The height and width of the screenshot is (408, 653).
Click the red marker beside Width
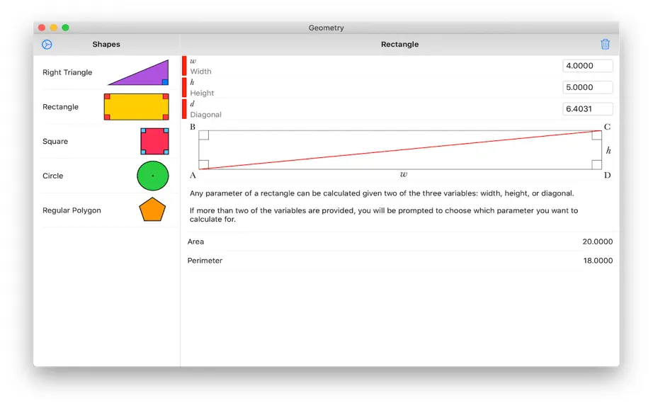[x=184, y=66]
